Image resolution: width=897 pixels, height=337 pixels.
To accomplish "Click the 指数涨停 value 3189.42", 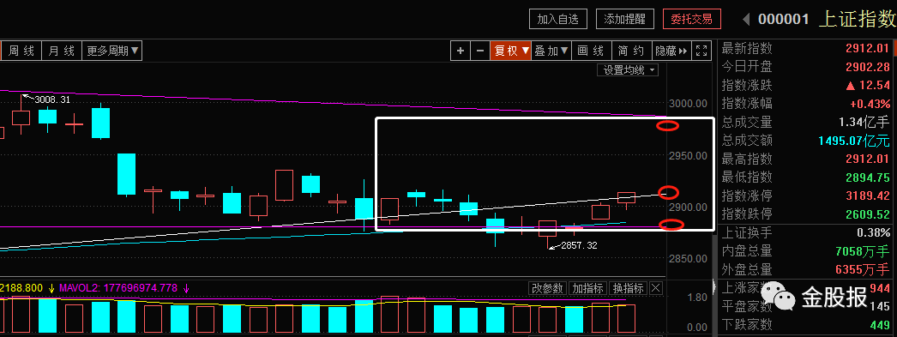I will (868, 196).
